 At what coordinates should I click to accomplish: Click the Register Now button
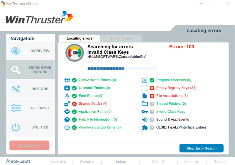[29, 145]
